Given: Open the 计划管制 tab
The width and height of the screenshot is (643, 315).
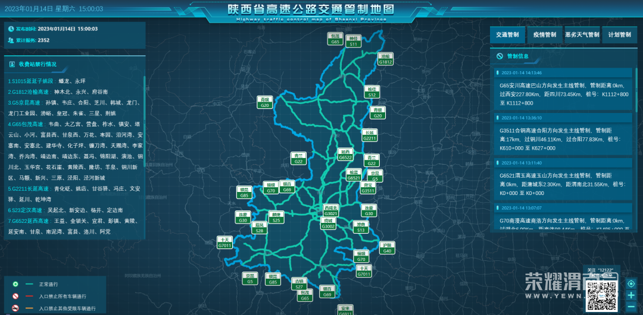Looking at the screenshot, I should tap(619, 35).
